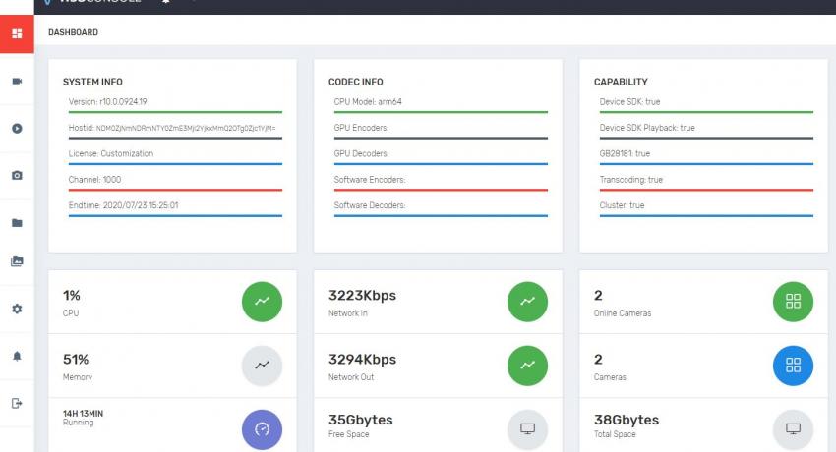
Task: Click the blue Cameras grid icon
Action: (793, 365)
